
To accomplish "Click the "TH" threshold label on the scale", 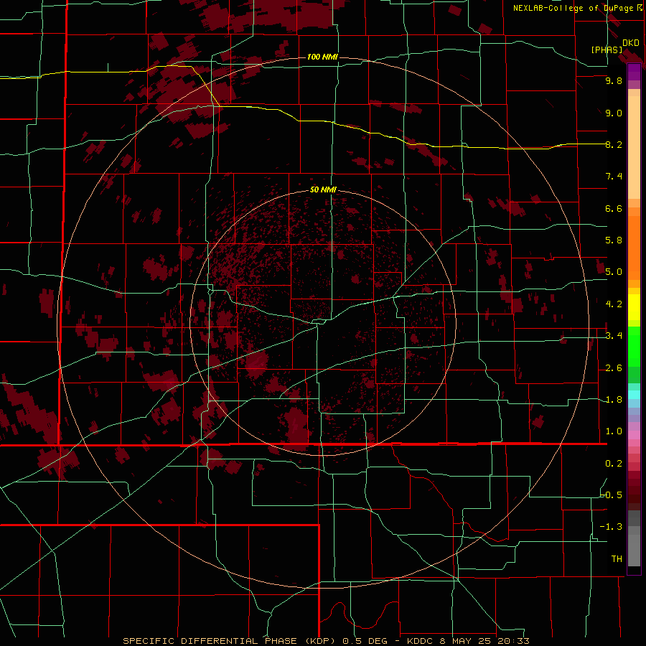I will click(x=617, y=559).
